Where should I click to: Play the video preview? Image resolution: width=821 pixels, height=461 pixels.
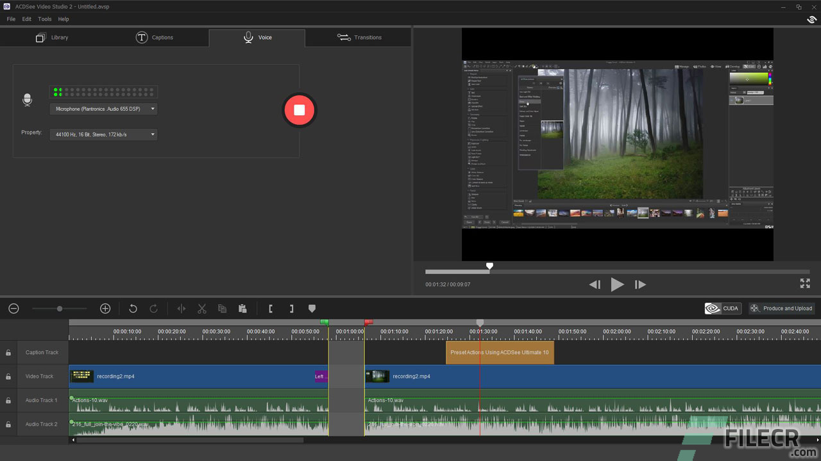[x=617, y=284]
